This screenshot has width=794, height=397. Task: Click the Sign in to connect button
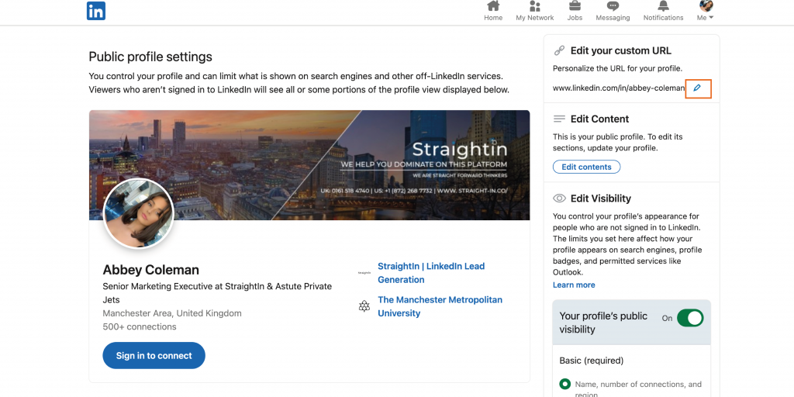point(154,355)
